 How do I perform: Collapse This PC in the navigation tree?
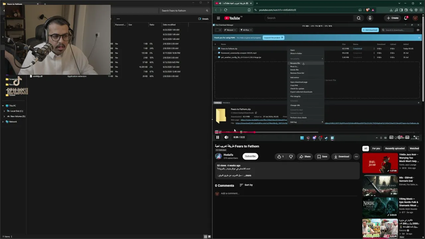[3, 106]
